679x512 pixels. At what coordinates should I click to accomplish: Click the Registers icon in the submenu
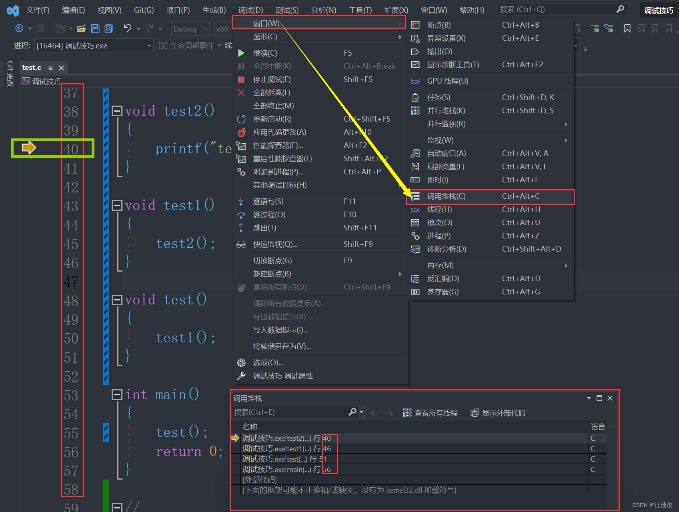click(415, 292)
